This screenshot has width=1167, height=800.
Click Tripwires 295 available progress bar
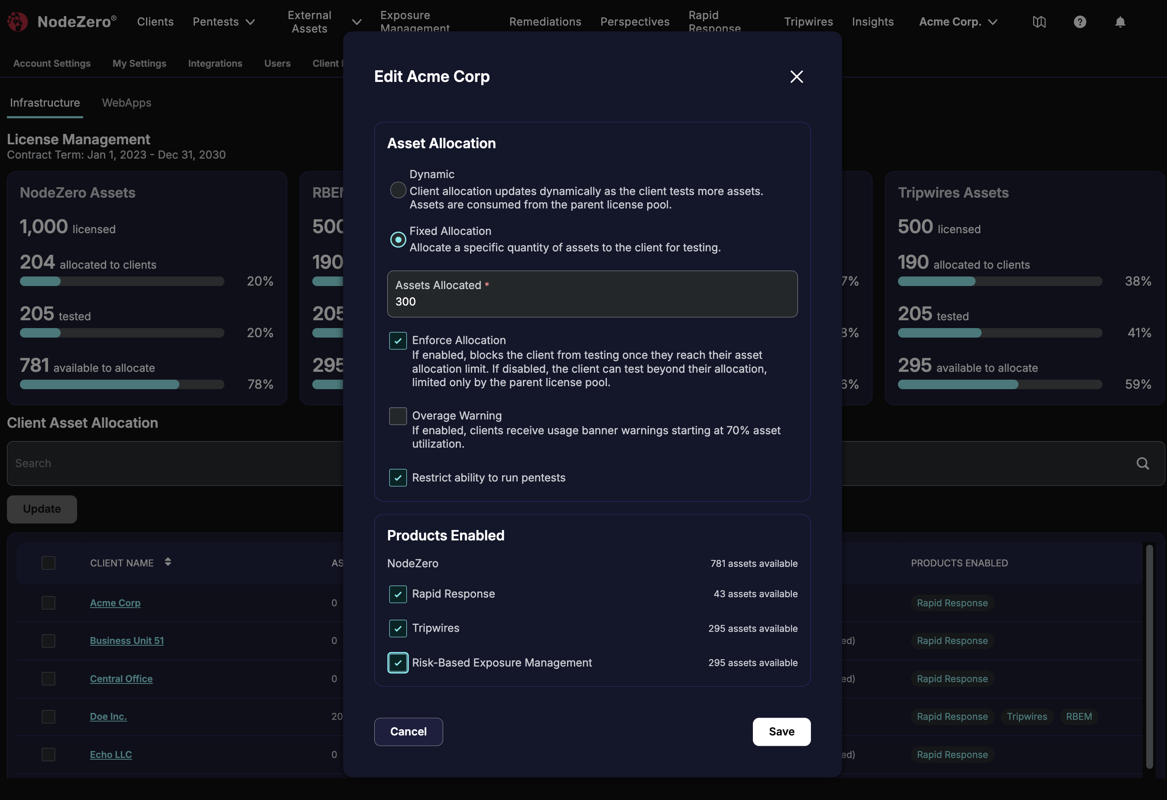point(999,384)
